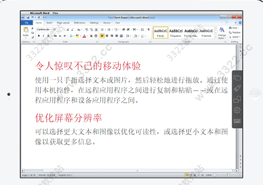Click the Grow Font icon
This screenshot has width=263, height=185.
[68, 30]
